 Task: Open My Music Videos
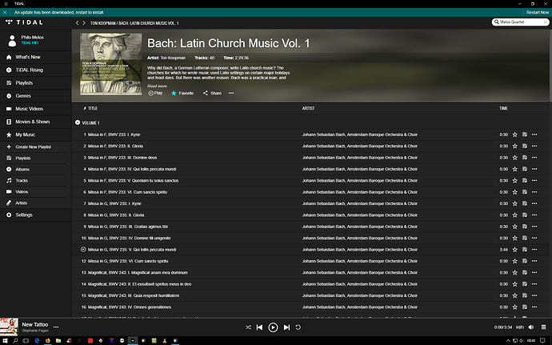point(22,192)
